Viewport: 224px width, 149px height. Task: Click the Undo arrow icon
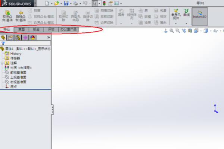coord(85,3)
